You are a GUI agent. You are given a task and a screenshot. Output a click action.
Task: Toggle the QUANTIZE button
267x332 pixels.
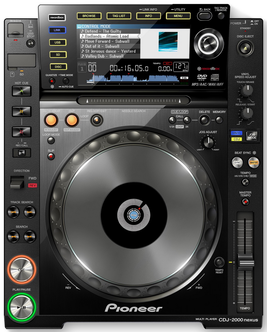click(x=52, y=81)
